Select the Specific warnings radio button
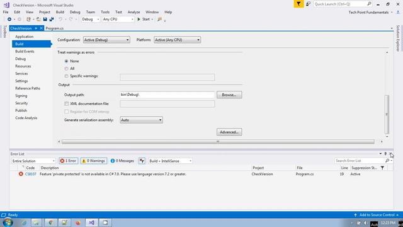 66,76
